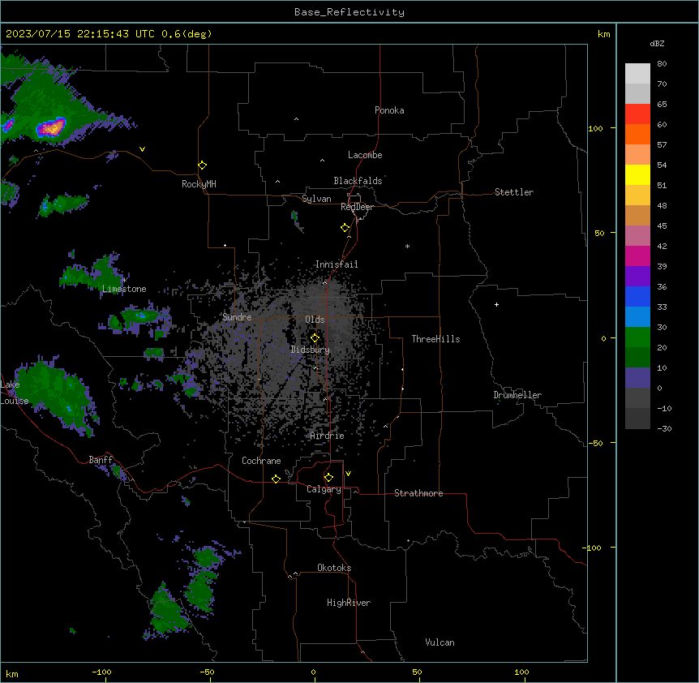Click the -30 value in dBZ legend
Image resolution: width=699 pixels, height=683 pixels.
click(664, 429)
